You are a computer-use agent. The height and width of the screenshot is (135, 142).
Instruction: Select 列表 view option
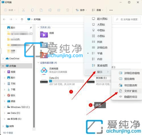[98, 42]
